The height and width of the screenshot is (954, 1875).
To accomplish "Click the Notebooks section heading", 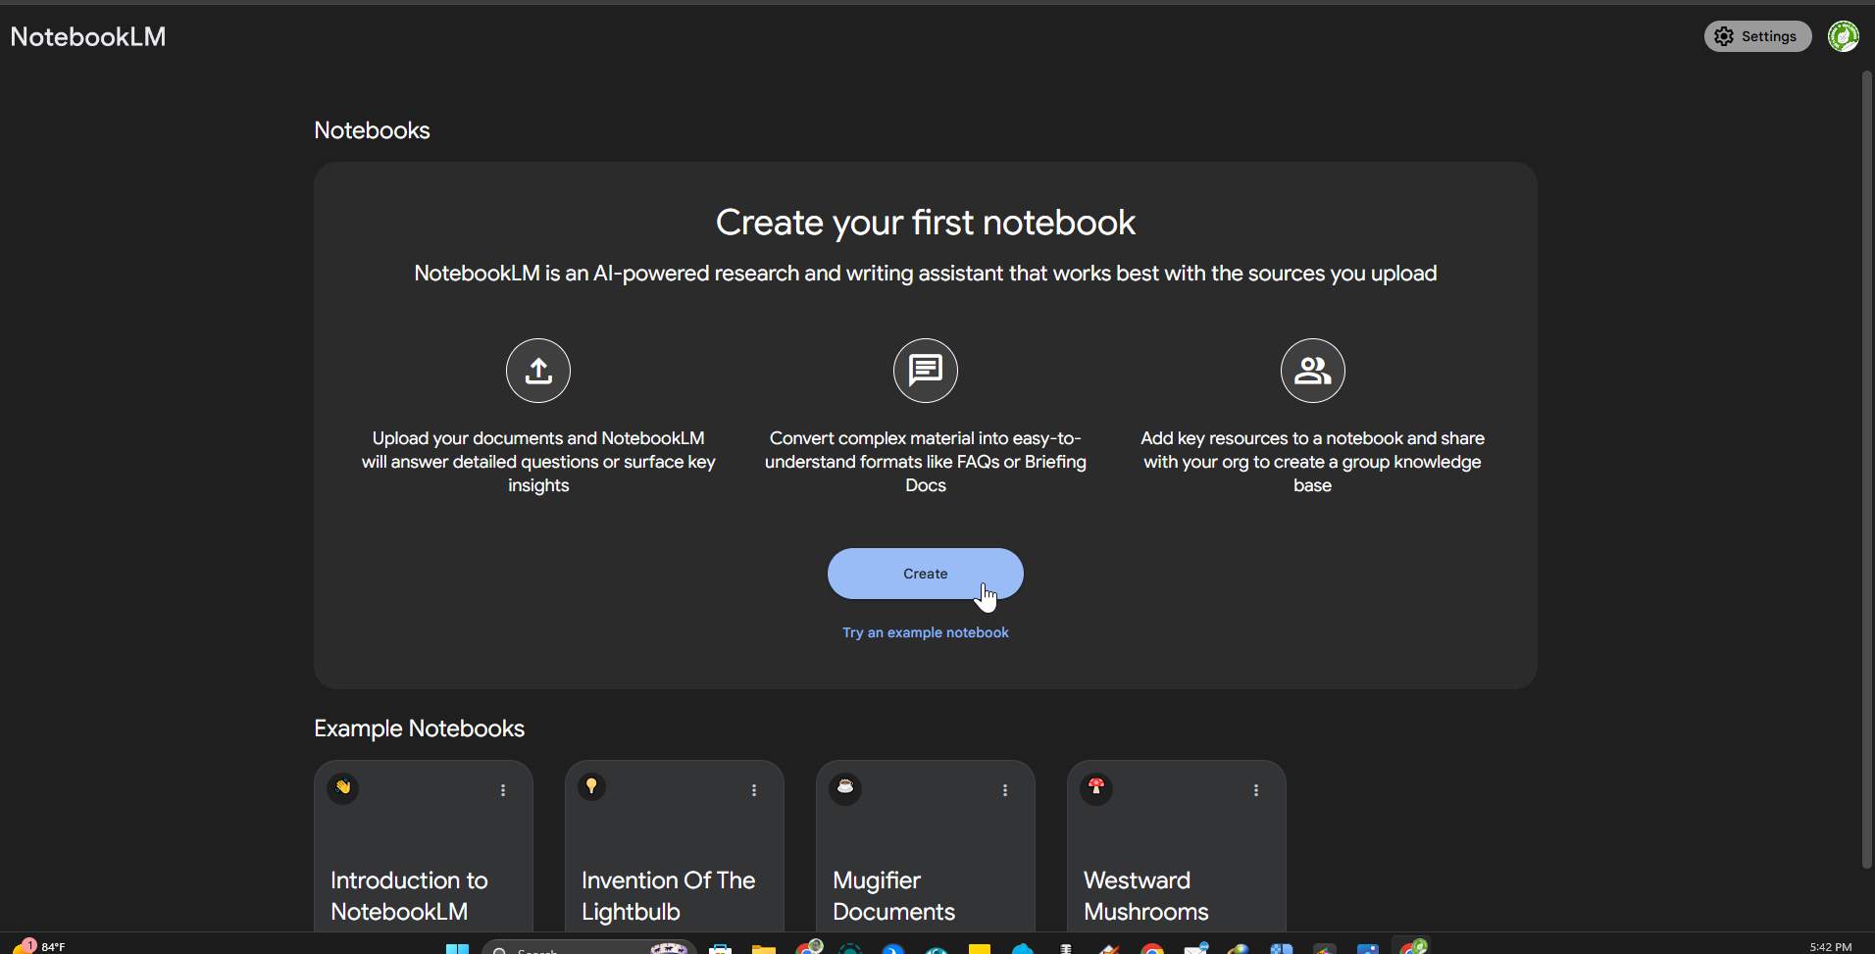I will tap(372, 130).
